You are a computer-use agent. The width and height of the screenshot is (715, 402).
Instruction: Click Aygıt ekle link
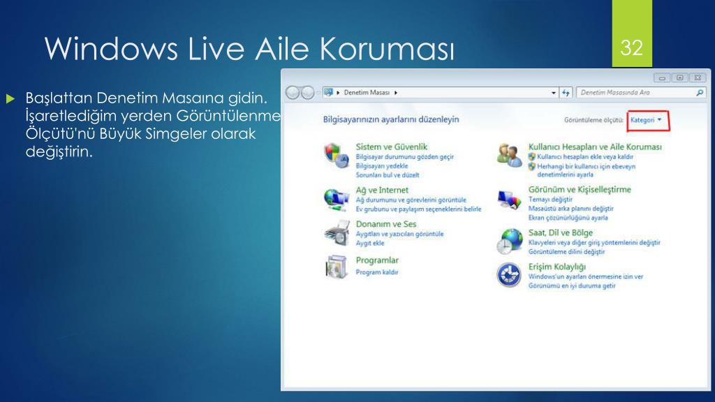[x=370, y=243]
